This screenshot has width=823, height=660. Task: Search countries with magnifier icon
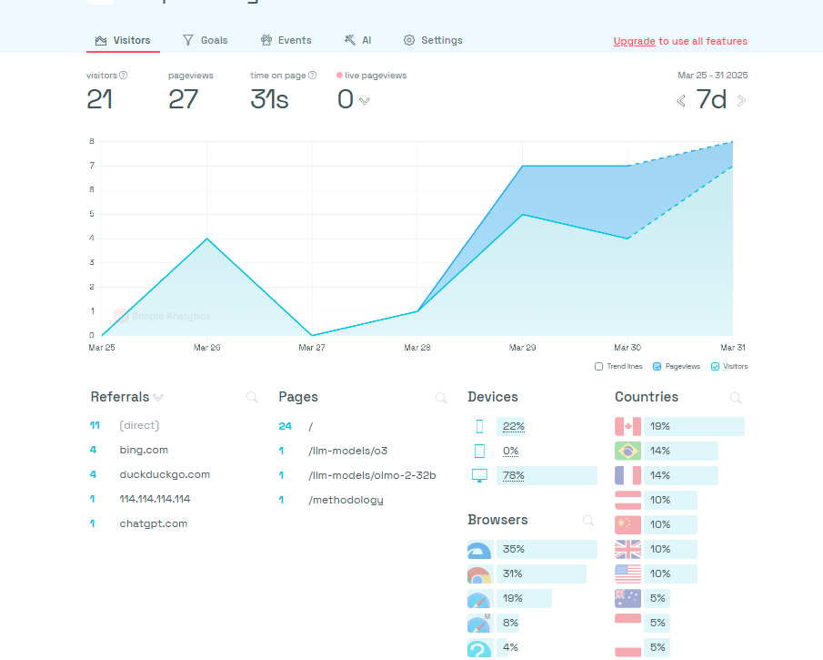(736, 398)
